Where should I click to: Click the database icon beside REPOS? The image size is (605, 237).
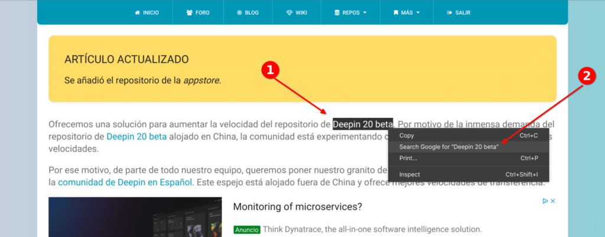pyautogui.click(x=337, y=13)
